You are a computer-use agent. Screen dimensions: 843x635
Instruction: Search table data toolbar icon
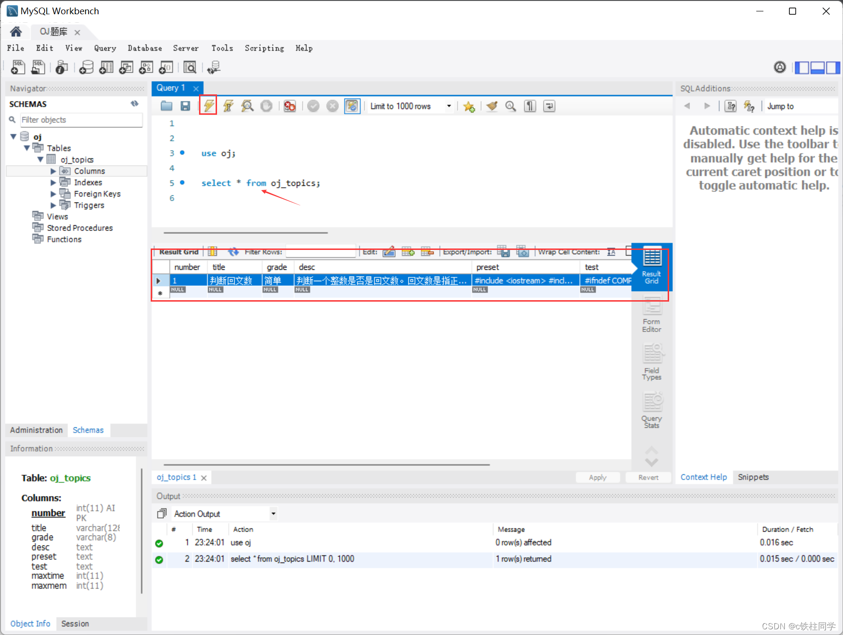190,67
